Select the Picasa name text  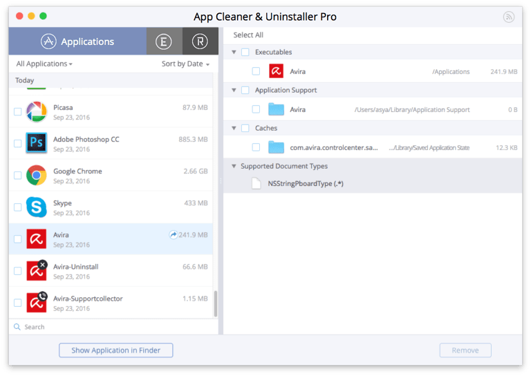(x=63, y=108)
